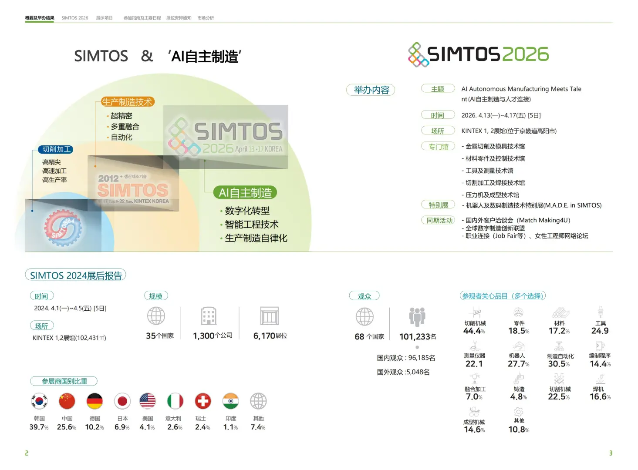
Task: Click the 举办内容 label button
Action: pyautogui.click(x=370, y=90)
